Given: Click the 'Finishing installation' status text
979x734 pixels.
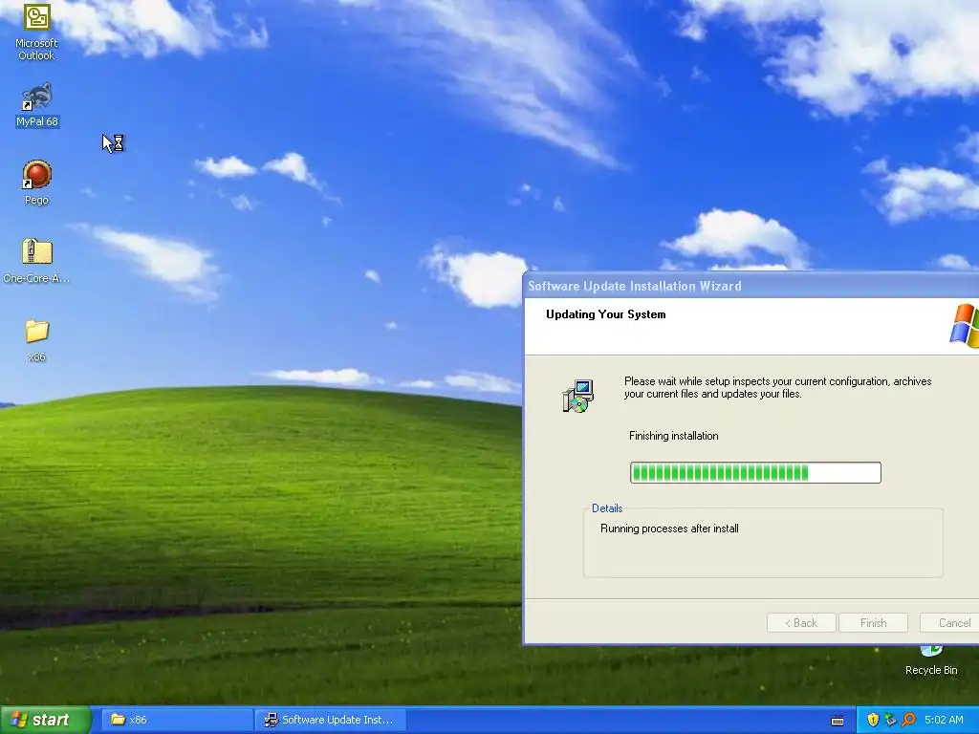Looking at the screenshot, I should pyautogui.click(x=674, y=436).
